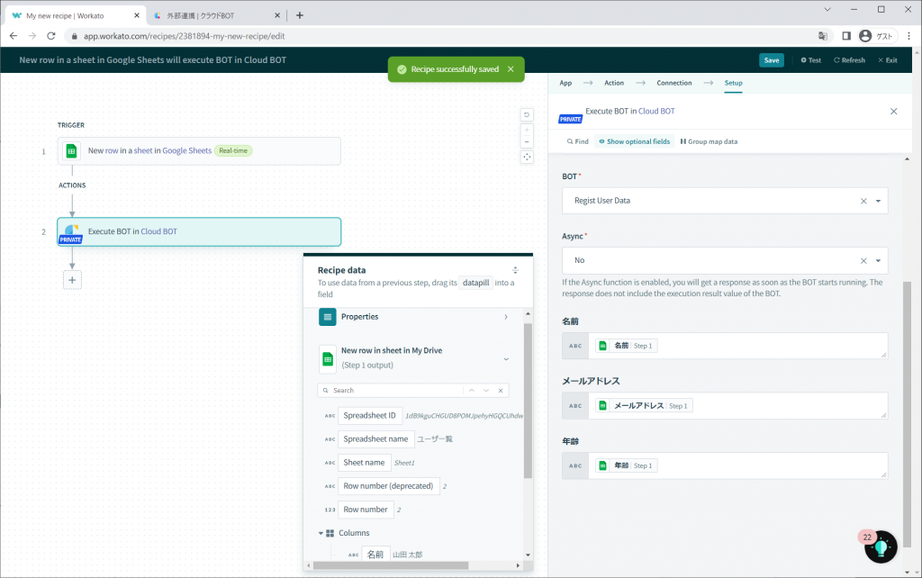The image size is (922, 578).
Task: Go to the App setup step
Action: point(565,83)
